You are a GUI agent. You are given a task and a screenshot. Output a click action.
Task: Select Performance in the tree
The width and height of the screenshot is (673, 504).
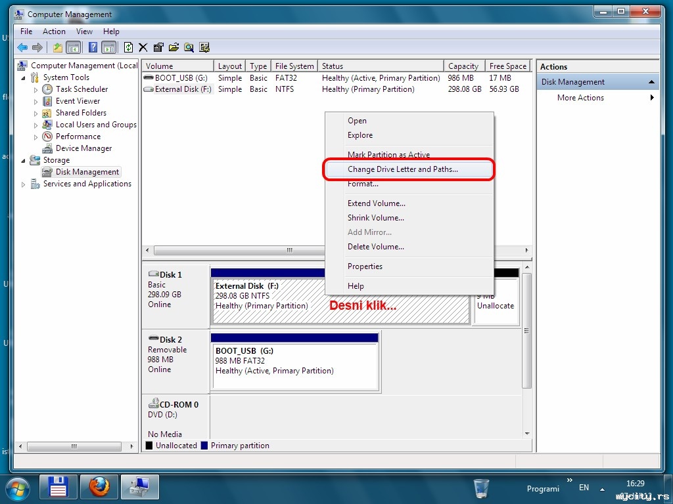coord(78,136)
